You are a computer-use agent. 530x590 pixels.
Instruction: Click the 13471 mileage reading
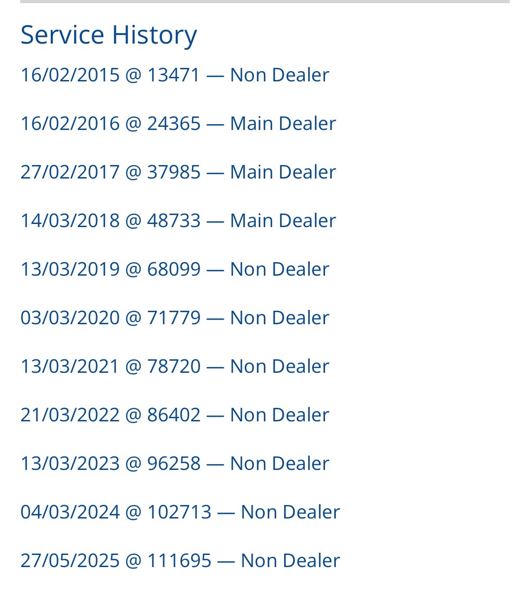[174, 75]
